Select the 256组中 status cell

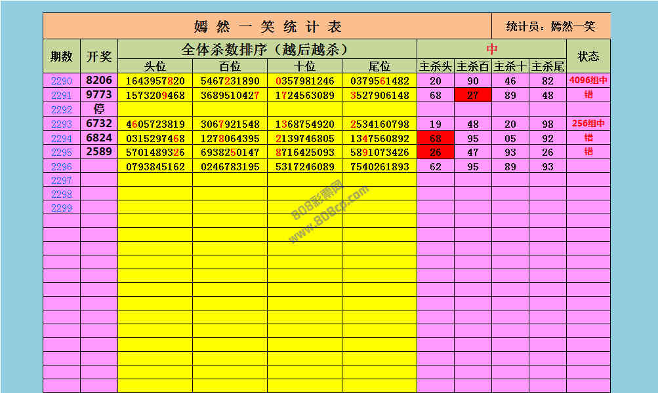588,124
